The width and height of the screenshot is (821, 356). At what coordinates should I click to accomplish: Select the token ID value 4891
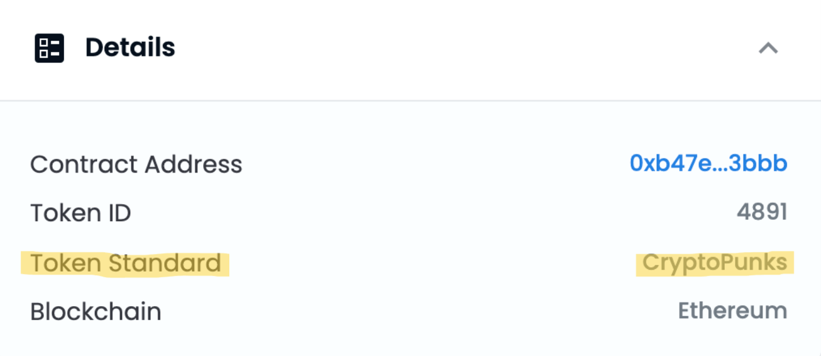[762, 213]
